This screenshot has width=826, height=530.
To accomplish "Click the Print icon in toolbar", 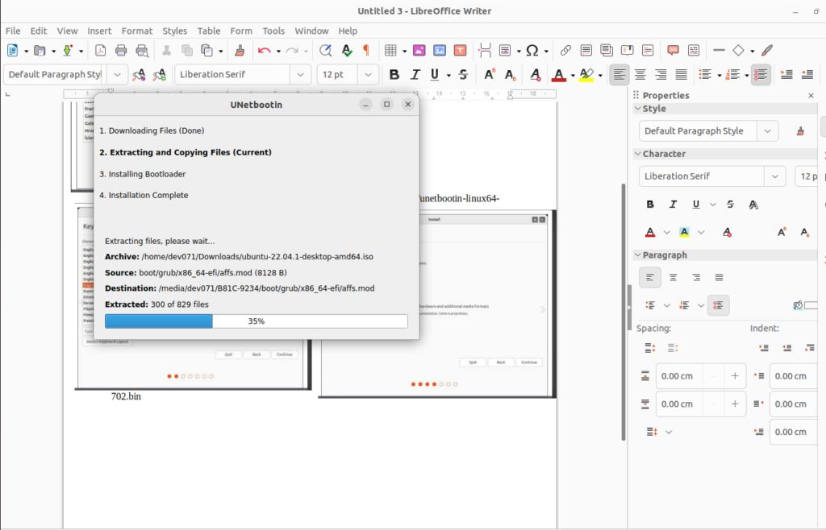I will pyautogui.click(x=121, y=51).
